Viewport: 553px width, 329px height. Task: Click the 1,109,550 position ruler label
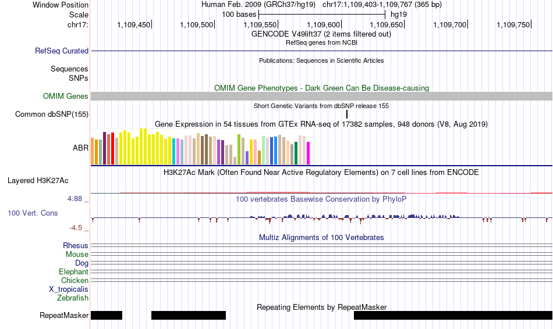[x=260, y=24]
